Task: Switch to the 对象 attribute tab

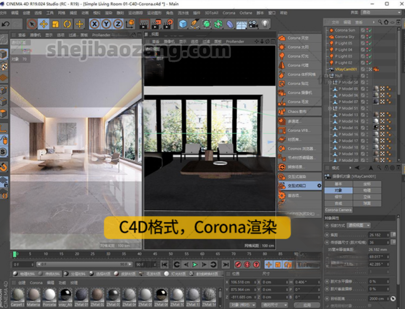Action: pyautogui.click(x=338, y=190)
